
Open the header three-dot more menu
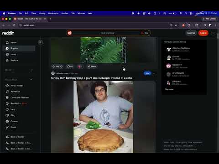click(x=213, y=33)
